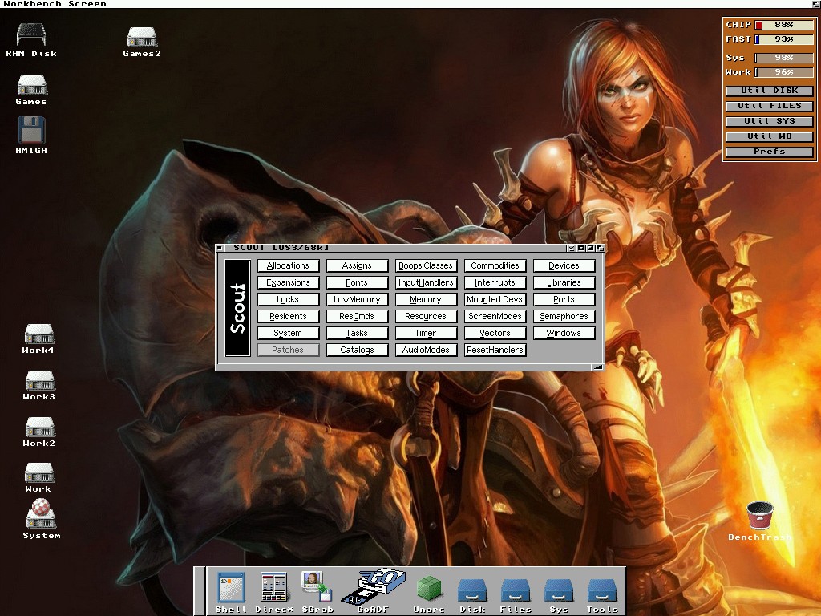
Task: Open Devices list in Scout
Action: coord(564,265)
